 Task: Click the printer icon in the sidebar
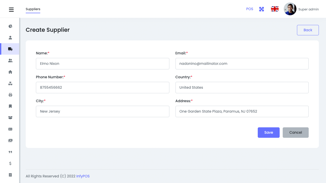pyautogui.click(x=10, y=95)
